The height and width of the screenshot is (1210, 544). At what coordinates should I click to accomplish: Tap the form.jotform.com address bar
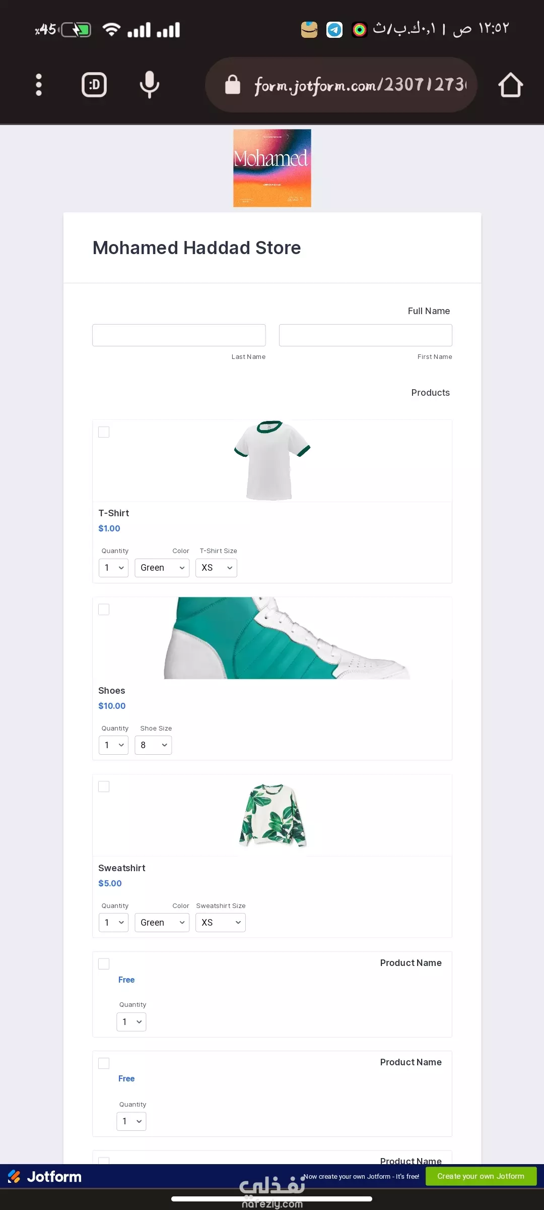pos(341,85)
